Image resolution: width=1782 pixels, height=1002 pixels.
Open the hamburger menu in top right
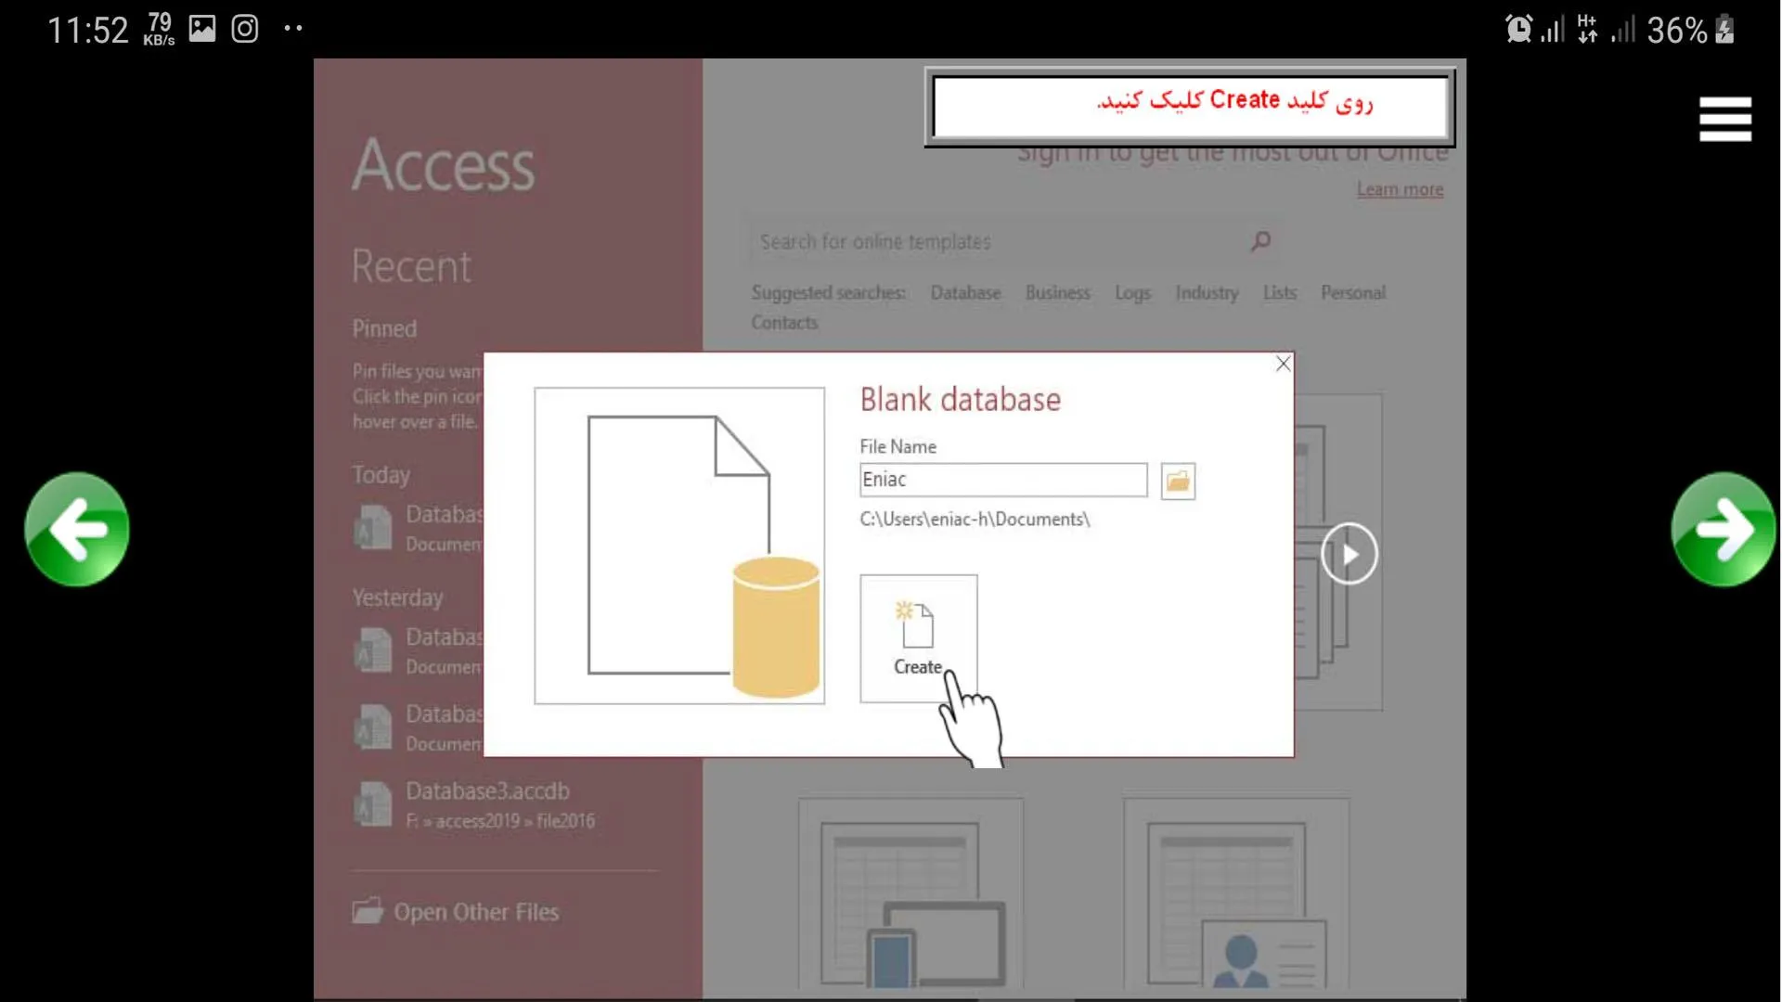click(x=1727, y=120)
